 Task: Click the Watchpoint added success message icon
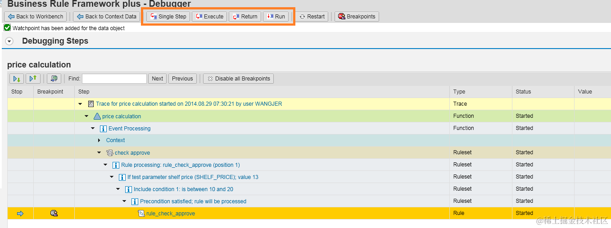point(7,27)
